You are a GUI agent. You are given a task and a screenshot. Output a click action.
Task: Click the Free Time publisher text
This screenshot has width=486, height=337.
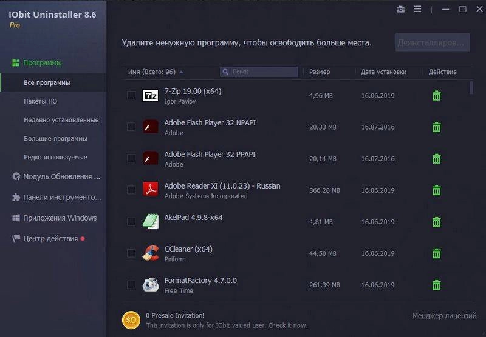coord(179,290)
